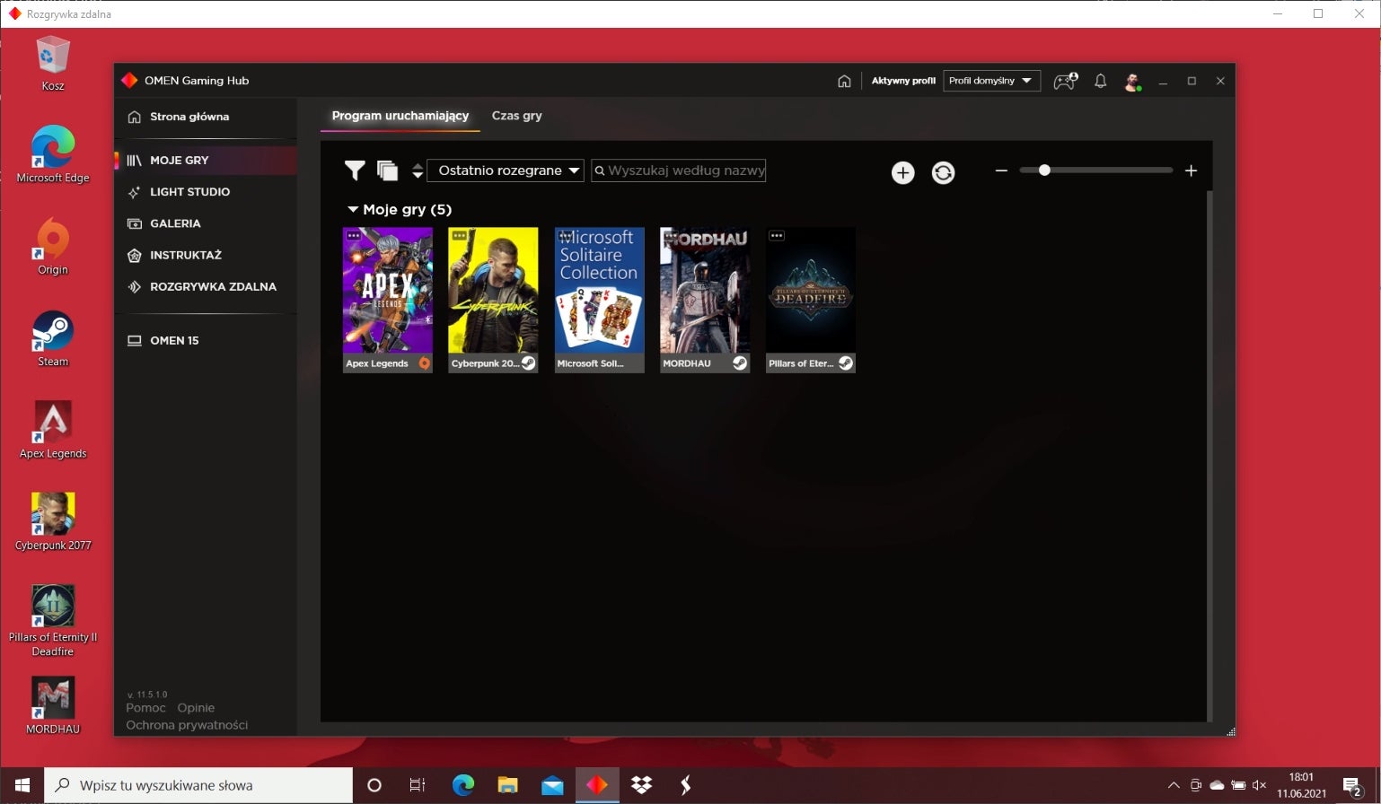Click the Origin badge on Apex Legends tile
Viewport: 1381px width, 804px height.
click(x=424, y=363)
